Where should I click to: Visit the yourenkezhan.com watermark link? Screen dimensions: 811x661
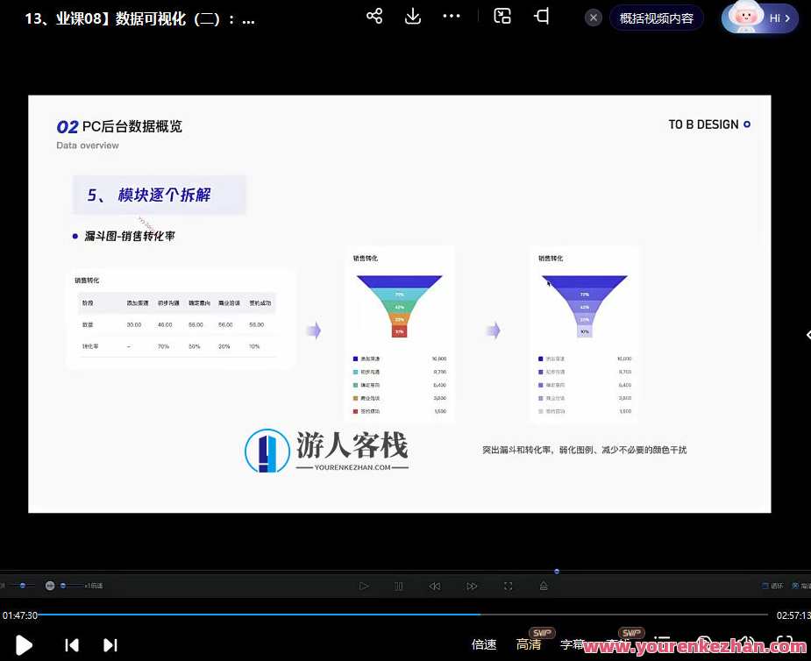click(x=697, y=647)
